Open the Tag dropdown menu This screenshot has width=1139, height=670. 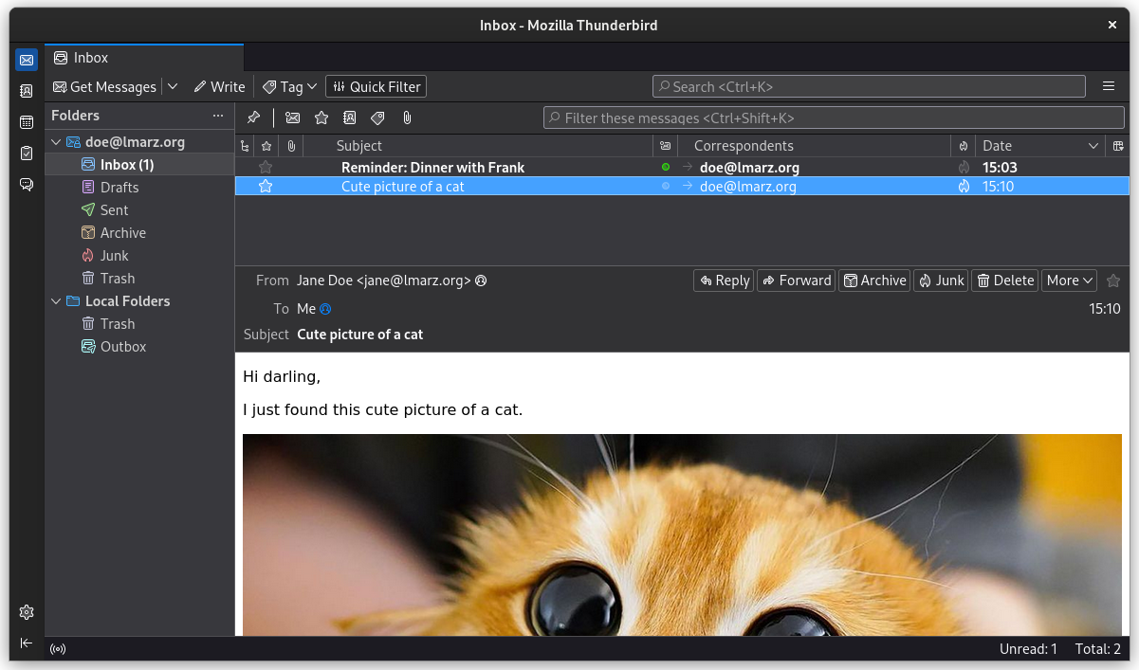(290, 86)
